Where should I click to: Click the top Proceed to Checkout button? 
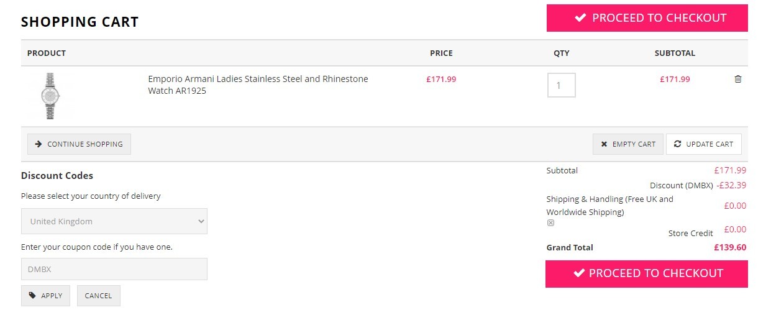tap(647, 18)
